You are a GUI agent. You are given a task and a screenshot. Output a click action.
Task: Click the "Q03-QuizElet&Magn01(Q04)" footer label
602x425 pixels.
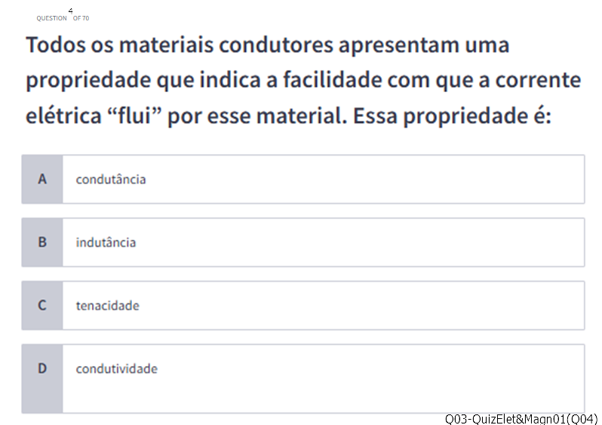point(521,419)
